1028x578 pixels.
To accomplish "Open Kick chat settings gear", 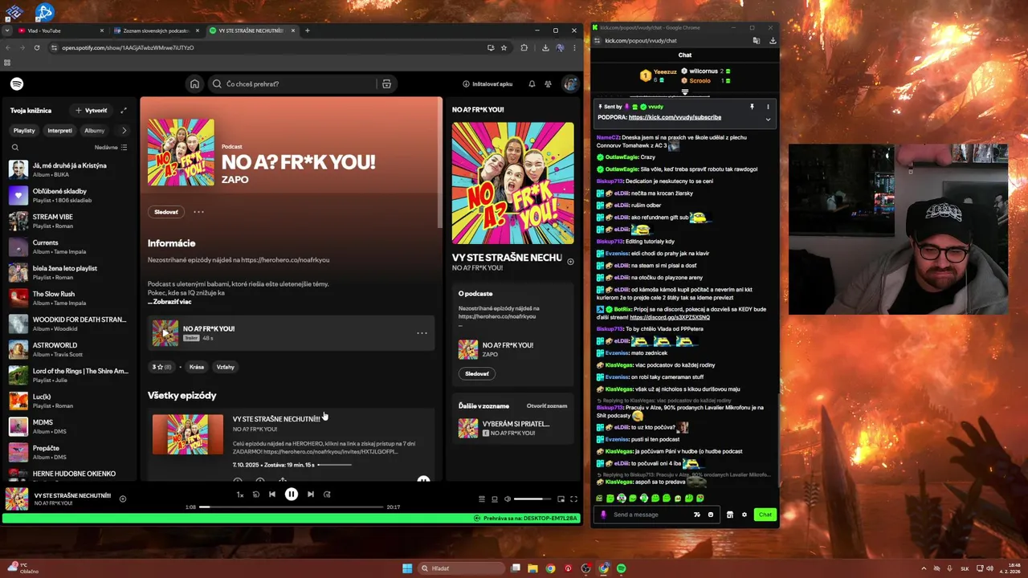I will [744, 515].
